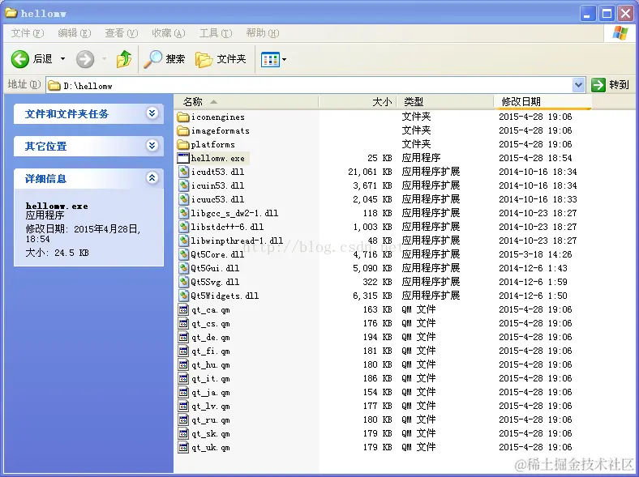Viewport: 639px width, 477px height.
Task: Sort by the Type (类型) column header
Action: click(x=445, y=102)
